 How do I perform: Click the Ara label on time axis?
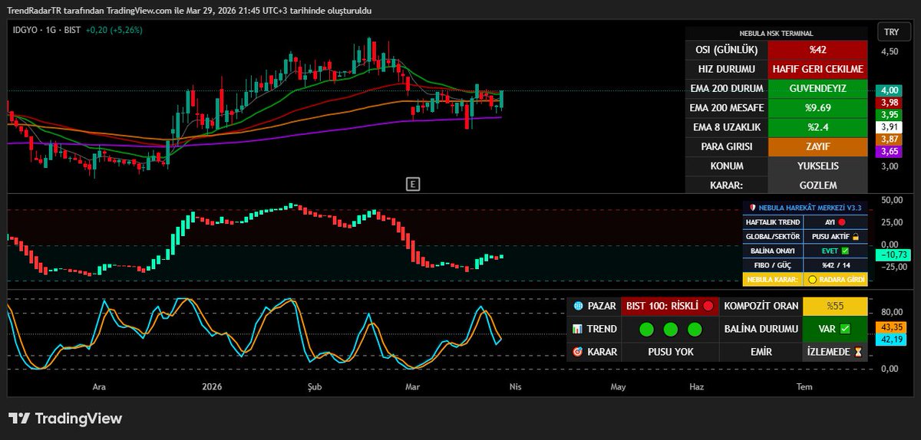click(99, 387)
